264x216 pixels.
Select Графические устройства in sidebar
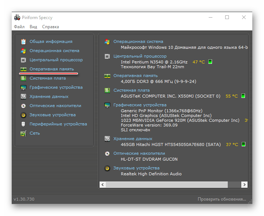[x=56, y=87]
